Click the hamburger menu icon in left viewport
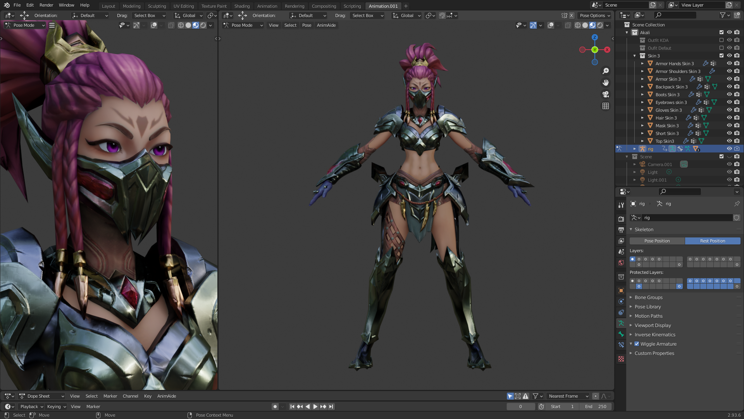 (x=52, y=25)
